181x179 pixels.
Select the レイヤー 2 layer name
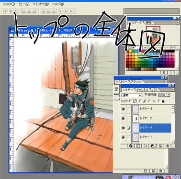(x=146, y=118)
